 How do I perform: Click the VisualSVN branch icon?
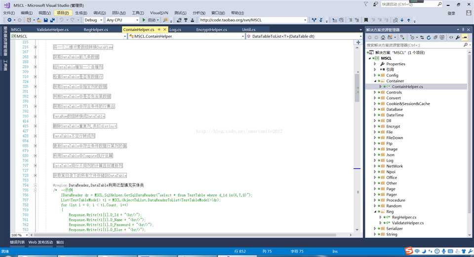(314, 20)
